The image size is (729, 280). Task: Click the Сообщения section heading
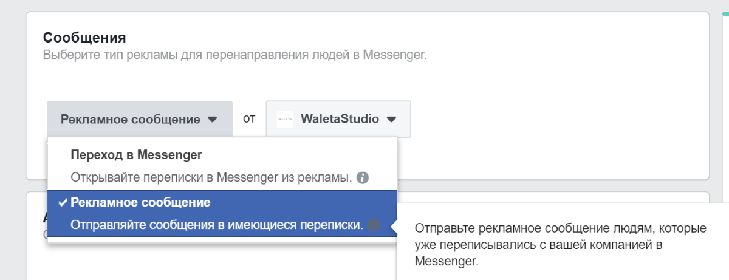pyautogui.click(x=84, y=38)
